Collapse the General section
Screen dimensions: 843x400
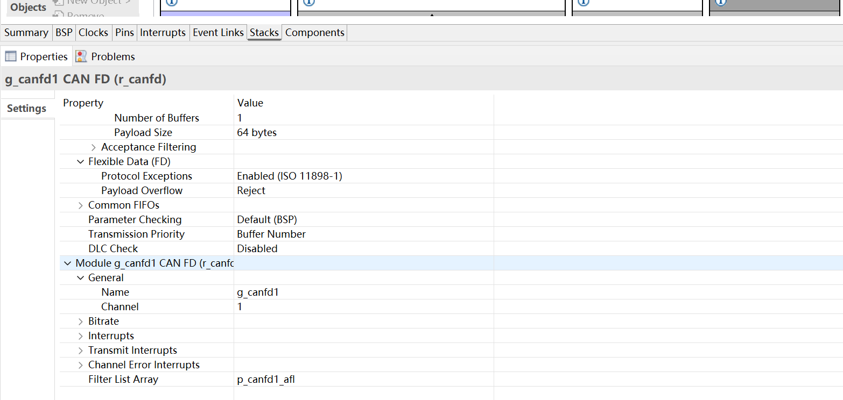[81, 278]
